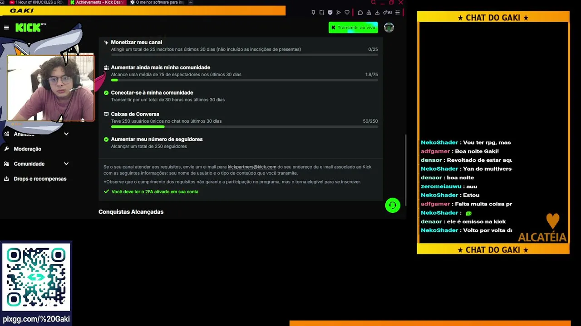Click 'Você deve ter o 2FA ativado' text
The width and height of the screenshot is (581, 326).
155,192
